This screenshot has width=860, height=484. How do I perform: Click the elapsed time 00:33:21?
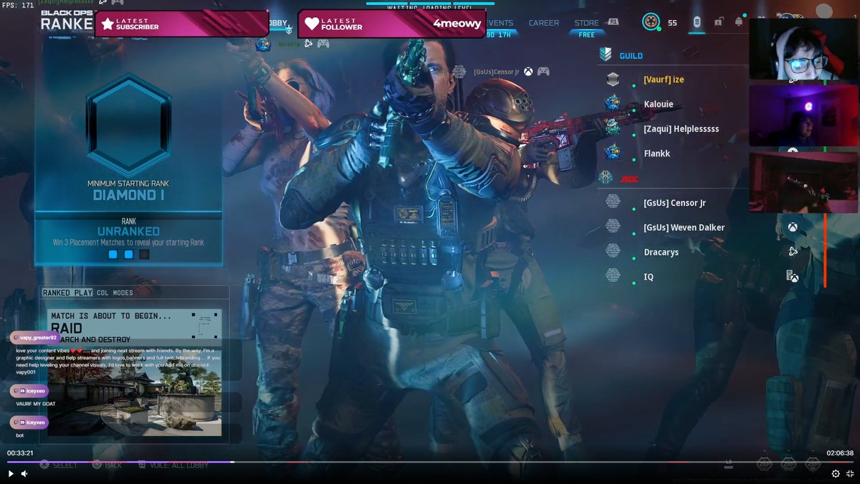click(x=20, y=452)
